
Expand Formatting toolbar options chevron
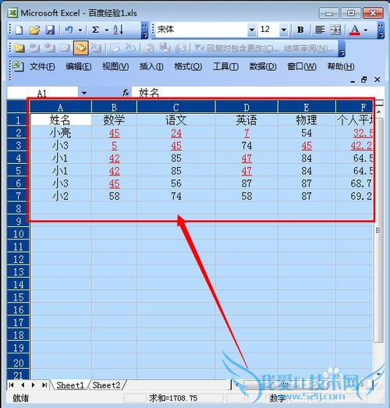coord(381,30)
